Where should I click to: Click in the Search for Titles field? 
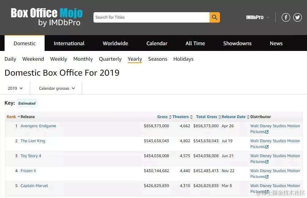click(x=151, y=17)
